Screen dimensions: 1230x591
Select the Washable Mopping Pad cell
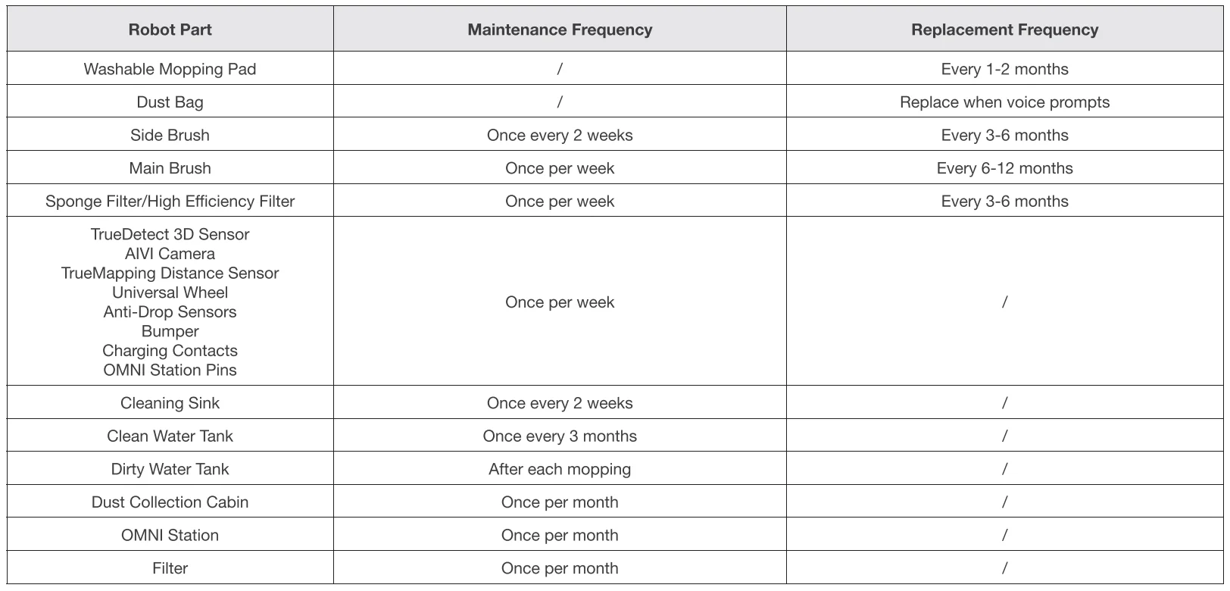pos(170,69)
